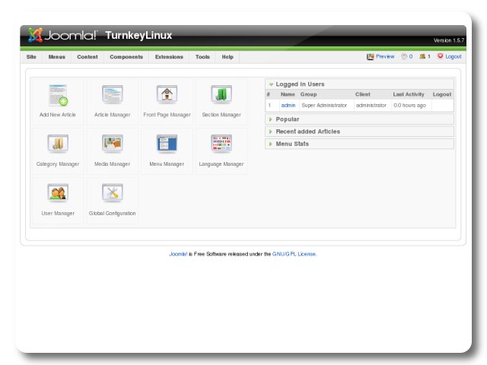The width and height of the screenshot is (487, 365).
Task: Open the Content menu
Action: [88, 57]
